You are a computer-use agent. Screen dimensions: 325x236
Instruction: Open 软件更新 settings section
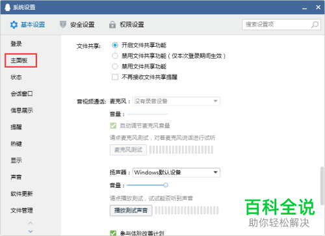pos(21,194)
